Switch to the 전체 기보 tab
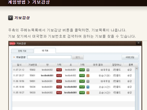 (22, 51)
